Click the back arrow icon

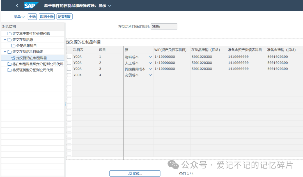(17, 6)
